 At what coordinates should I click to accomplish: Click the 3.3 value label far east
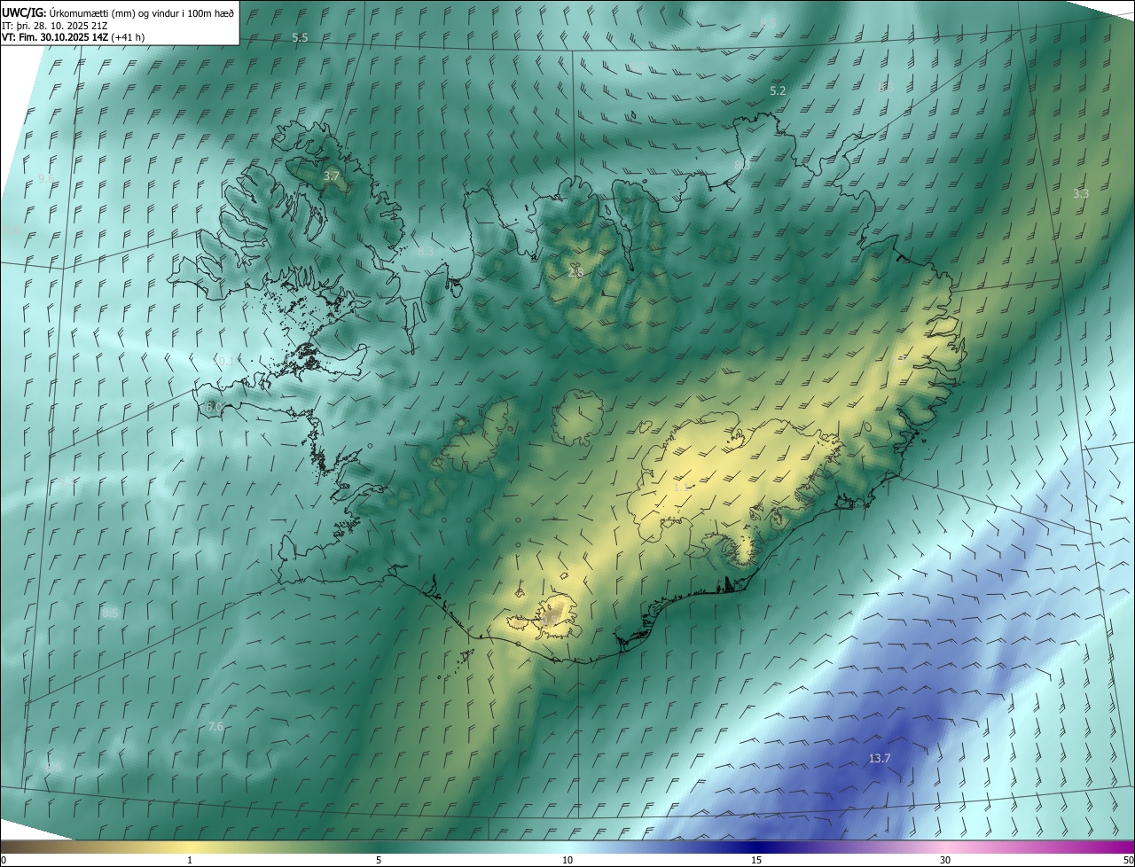(1081, 193)
